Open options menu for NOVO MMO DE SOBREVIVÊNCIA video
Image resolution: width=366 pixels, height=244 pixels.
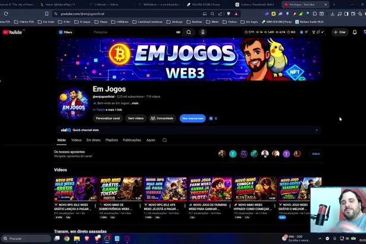(x=140, y=206)
